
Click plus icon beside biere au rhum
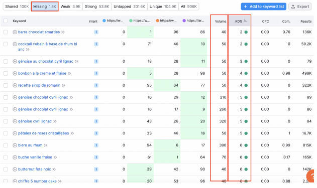click(x=15, y=145)
